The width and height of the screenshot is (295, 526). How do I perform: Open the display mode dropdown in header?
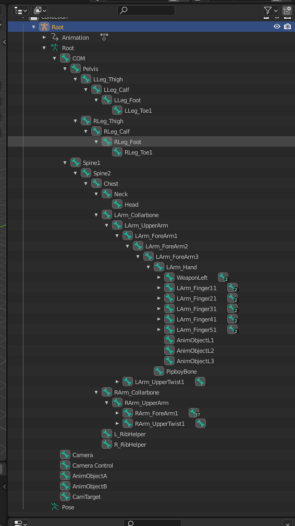click(x=40, y=10)
